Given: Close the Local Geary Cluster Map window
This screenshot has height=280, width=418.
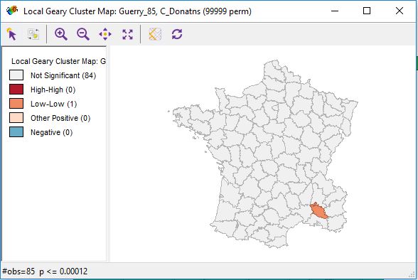Looking at the screenshot, I should (400, 11).
